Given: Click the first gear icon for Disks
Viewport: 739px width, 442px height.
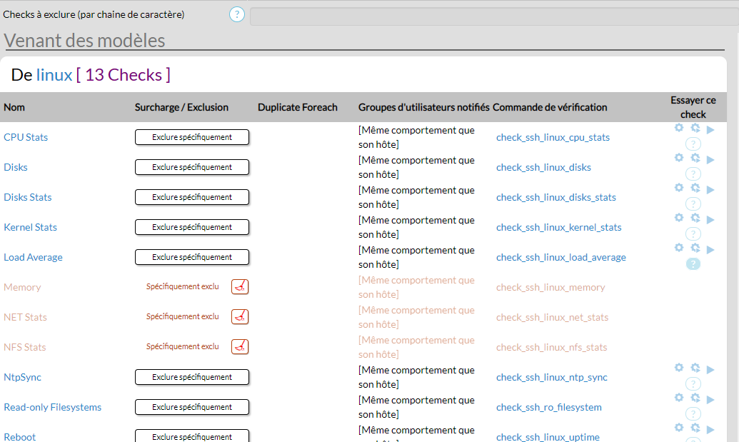Looking at the screenshot, I should click(x=679, y=158).
